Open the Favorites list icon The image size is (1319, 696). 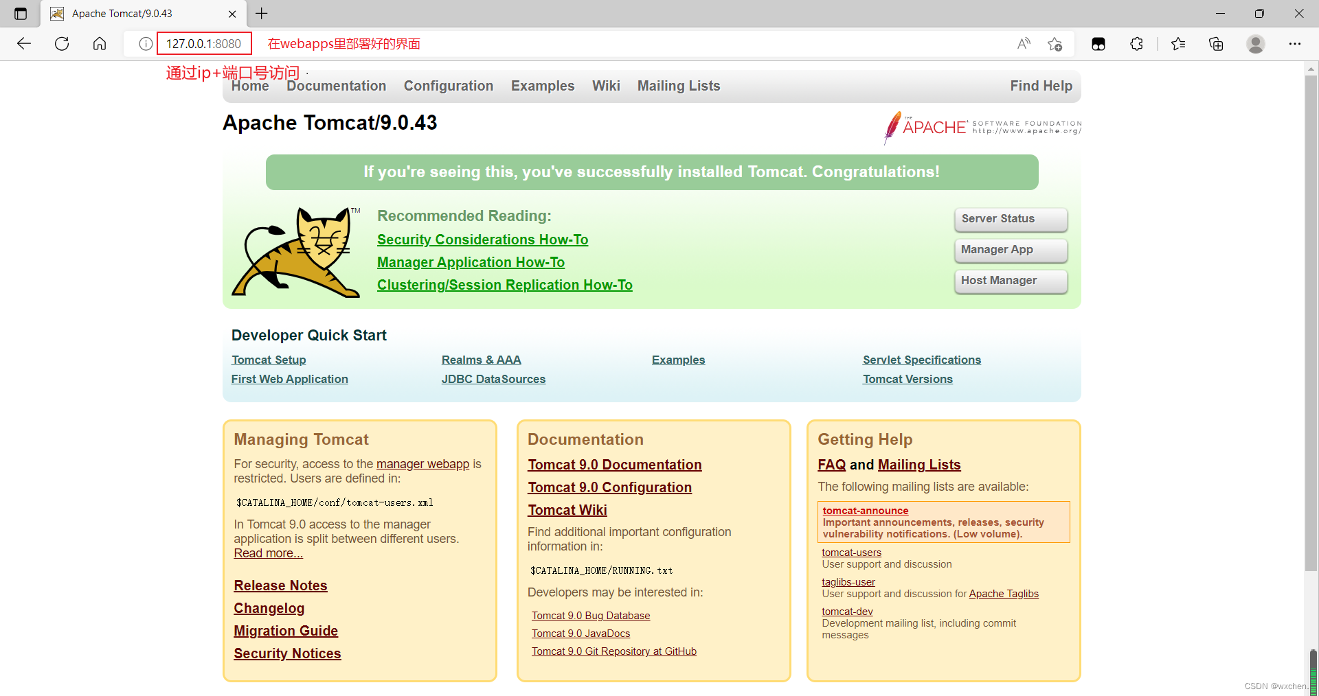[x=1178, y=44]
